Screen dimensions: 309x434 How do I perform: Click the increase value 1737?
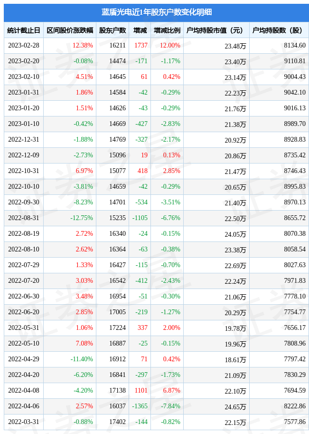(141, 45)
